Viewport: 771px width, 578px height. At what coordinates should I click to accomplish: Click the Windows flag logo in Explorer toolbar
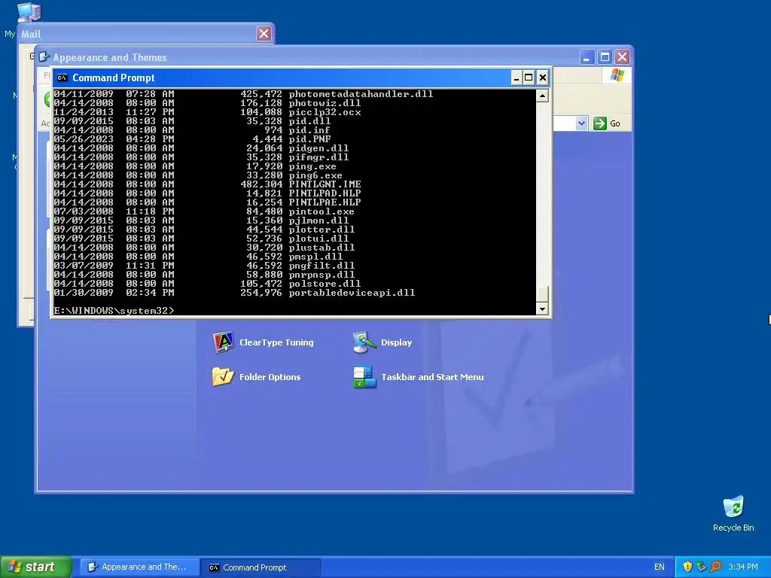pos(617,76)
